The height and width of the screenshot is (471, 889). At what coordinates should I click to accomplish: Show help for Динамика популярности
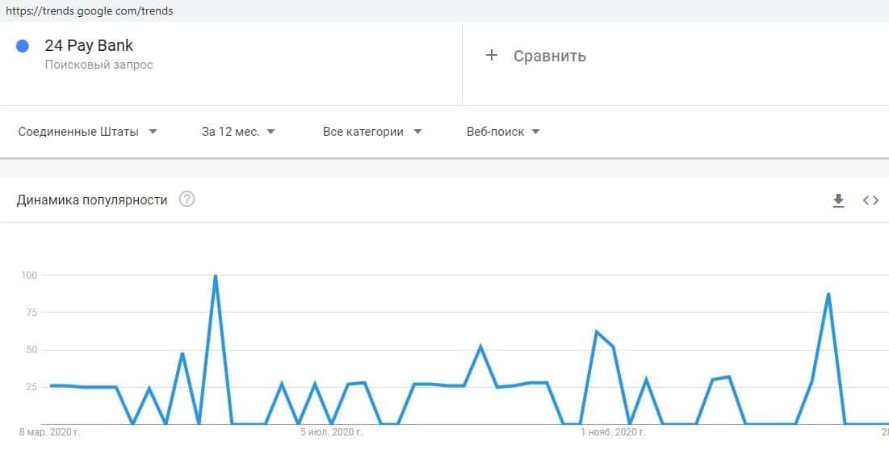[187, 200]
